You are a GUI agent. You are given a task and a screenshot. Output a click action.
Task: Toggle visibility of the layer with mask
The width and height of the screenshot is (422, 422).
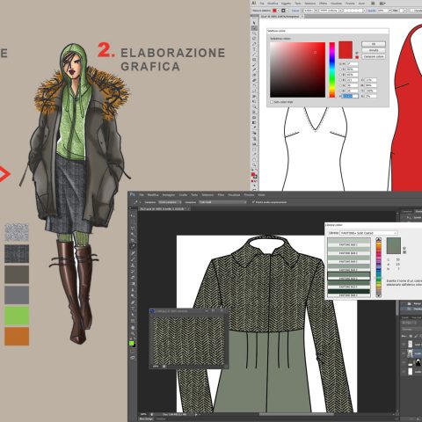[404, 362]
